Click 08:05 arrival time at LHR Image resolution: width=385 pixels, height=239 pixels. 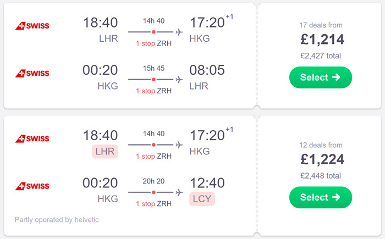pyautogui.click(x=207, y=70)
